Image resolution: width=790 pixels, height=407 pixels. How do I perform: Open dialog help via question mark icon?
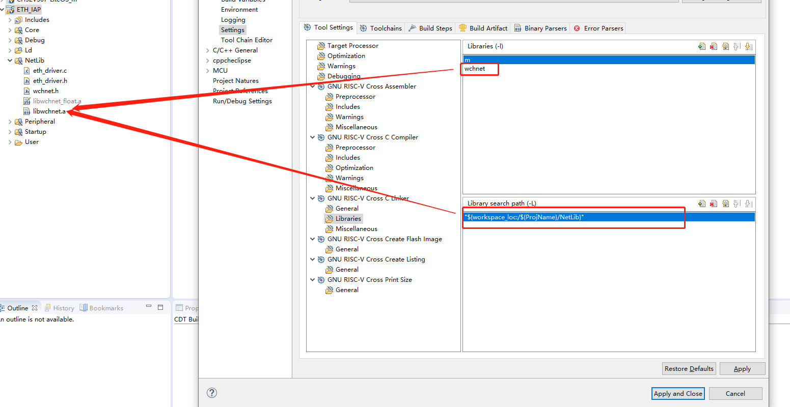[x=212, y=393]
